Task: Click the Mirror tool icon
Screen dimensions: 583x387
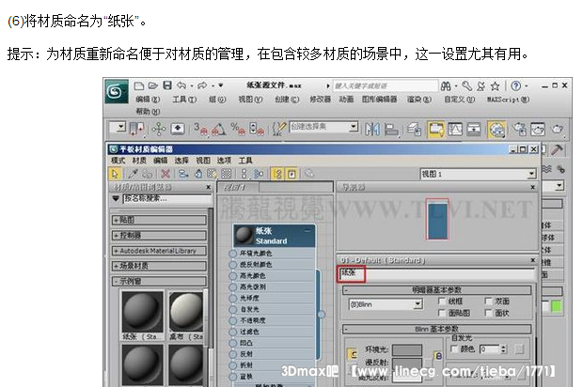Action: pos(372,130)
